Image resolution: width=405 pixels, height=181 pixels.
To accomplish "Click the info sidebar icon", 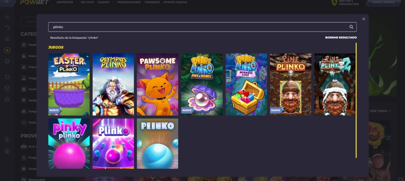I will (7, 140).
